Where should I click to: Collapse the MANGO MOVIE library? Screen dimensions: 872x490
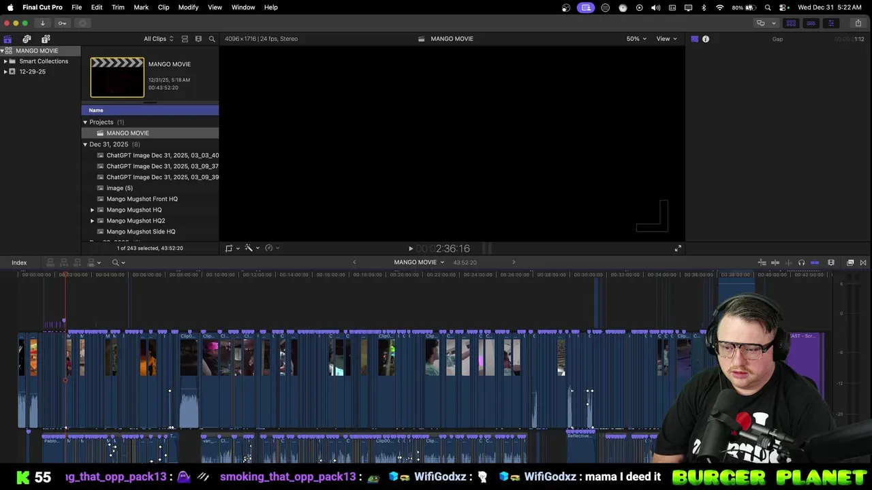click(3, 51)
